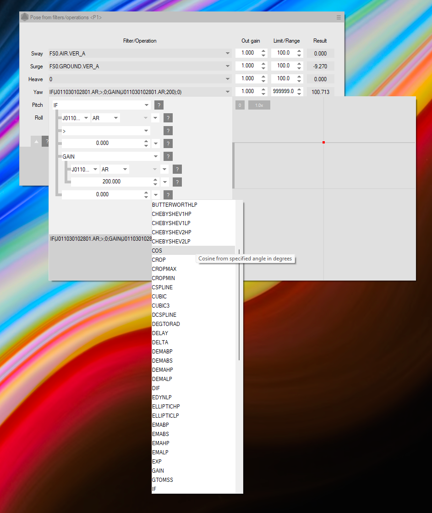
Task: Click the 0 reset button above the graph
Action: click(240, 105)
